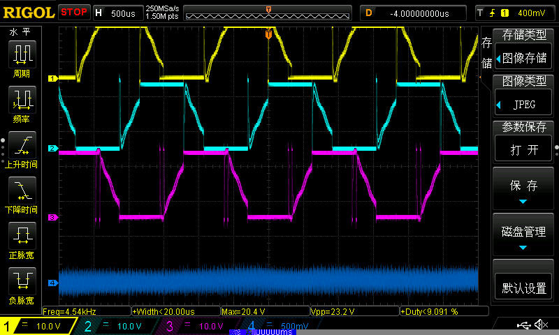Mute sound using the speaker icon

pyautogui.click(x=541, y=325)
